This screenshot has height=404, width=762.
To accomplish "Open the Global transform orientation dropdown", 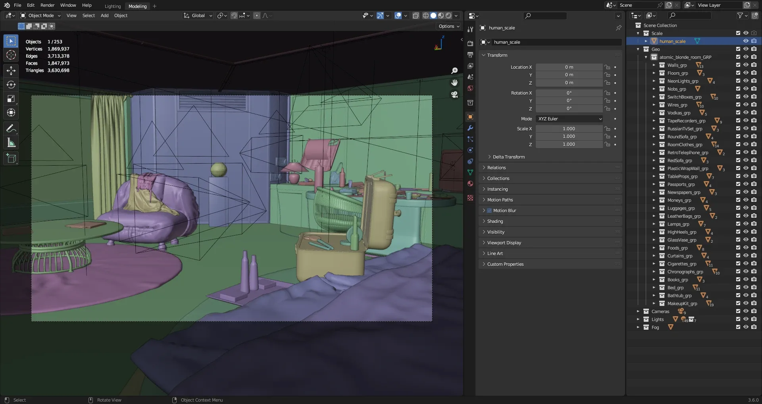I will [198, 15].
